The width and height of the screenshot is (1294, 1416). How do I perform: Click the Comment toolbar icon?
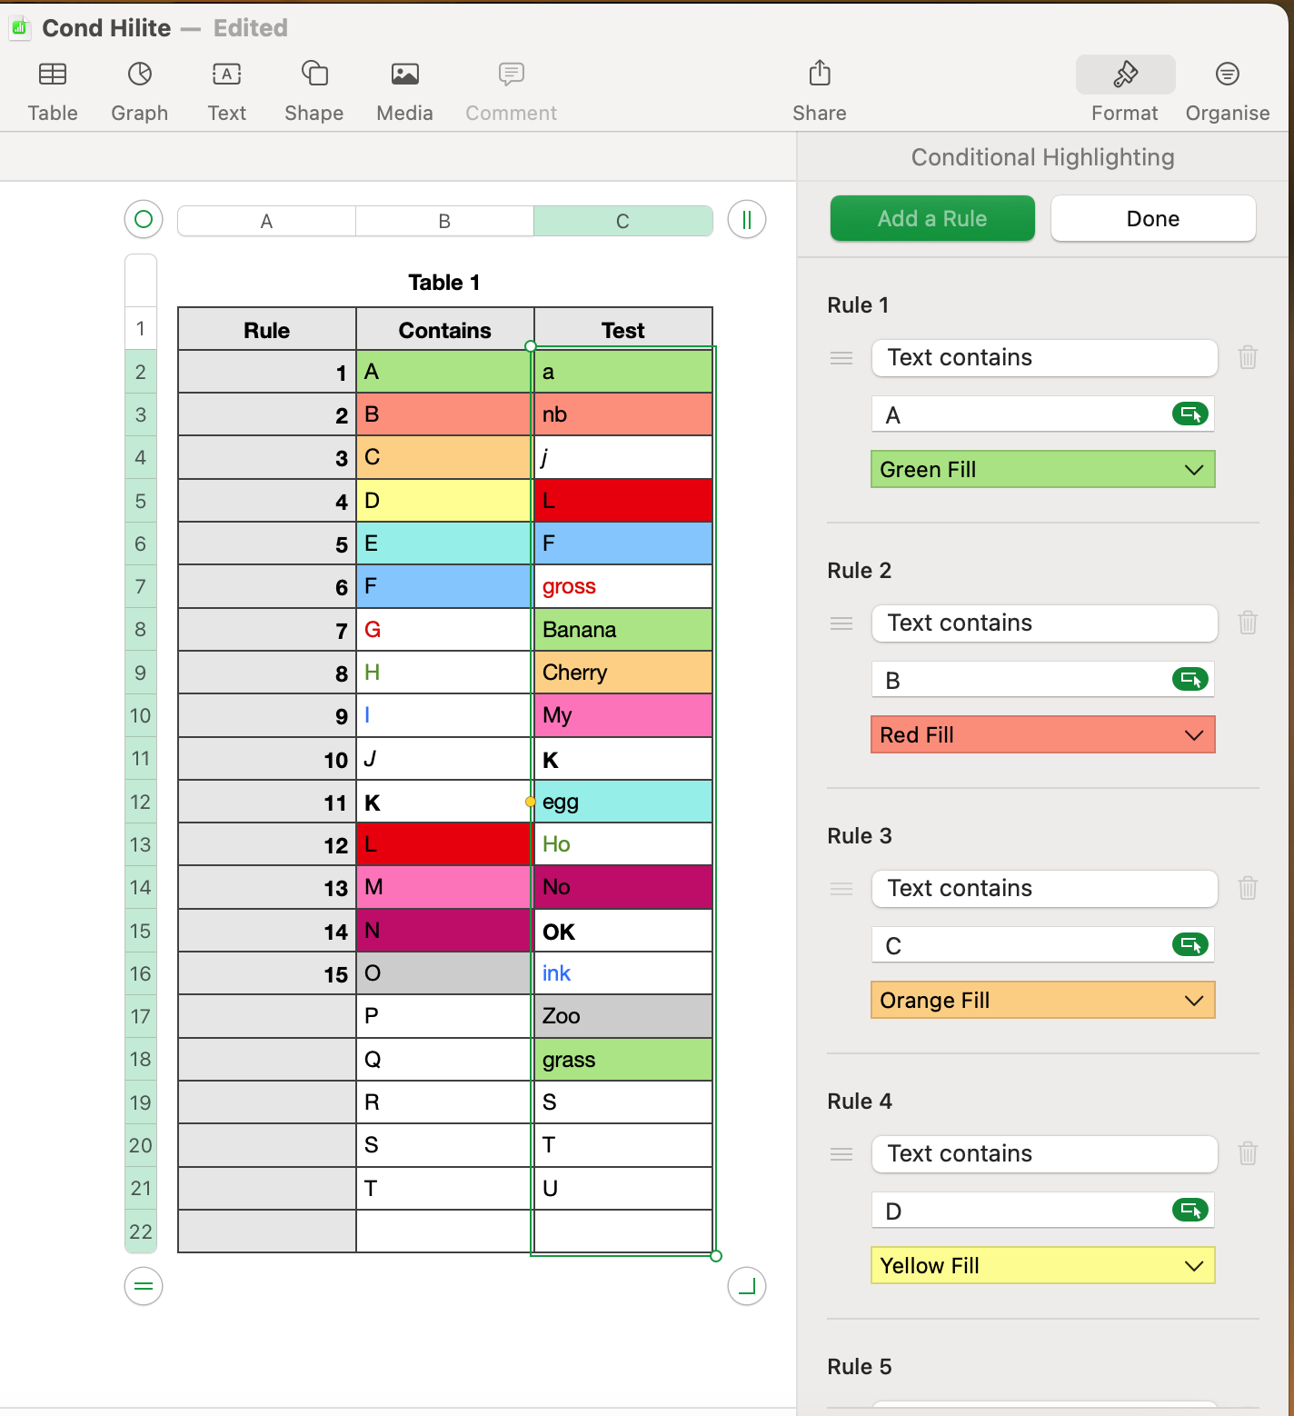click(x=512, y=74)
